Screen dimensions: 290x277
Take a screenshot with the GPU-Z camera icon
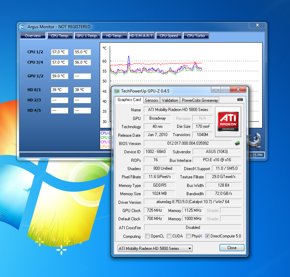[240, 100]
